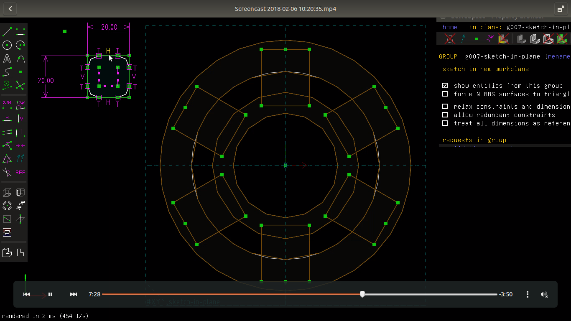Select the TrueType text tool
This screenshot has width=571, height=321.
(7, 59)
